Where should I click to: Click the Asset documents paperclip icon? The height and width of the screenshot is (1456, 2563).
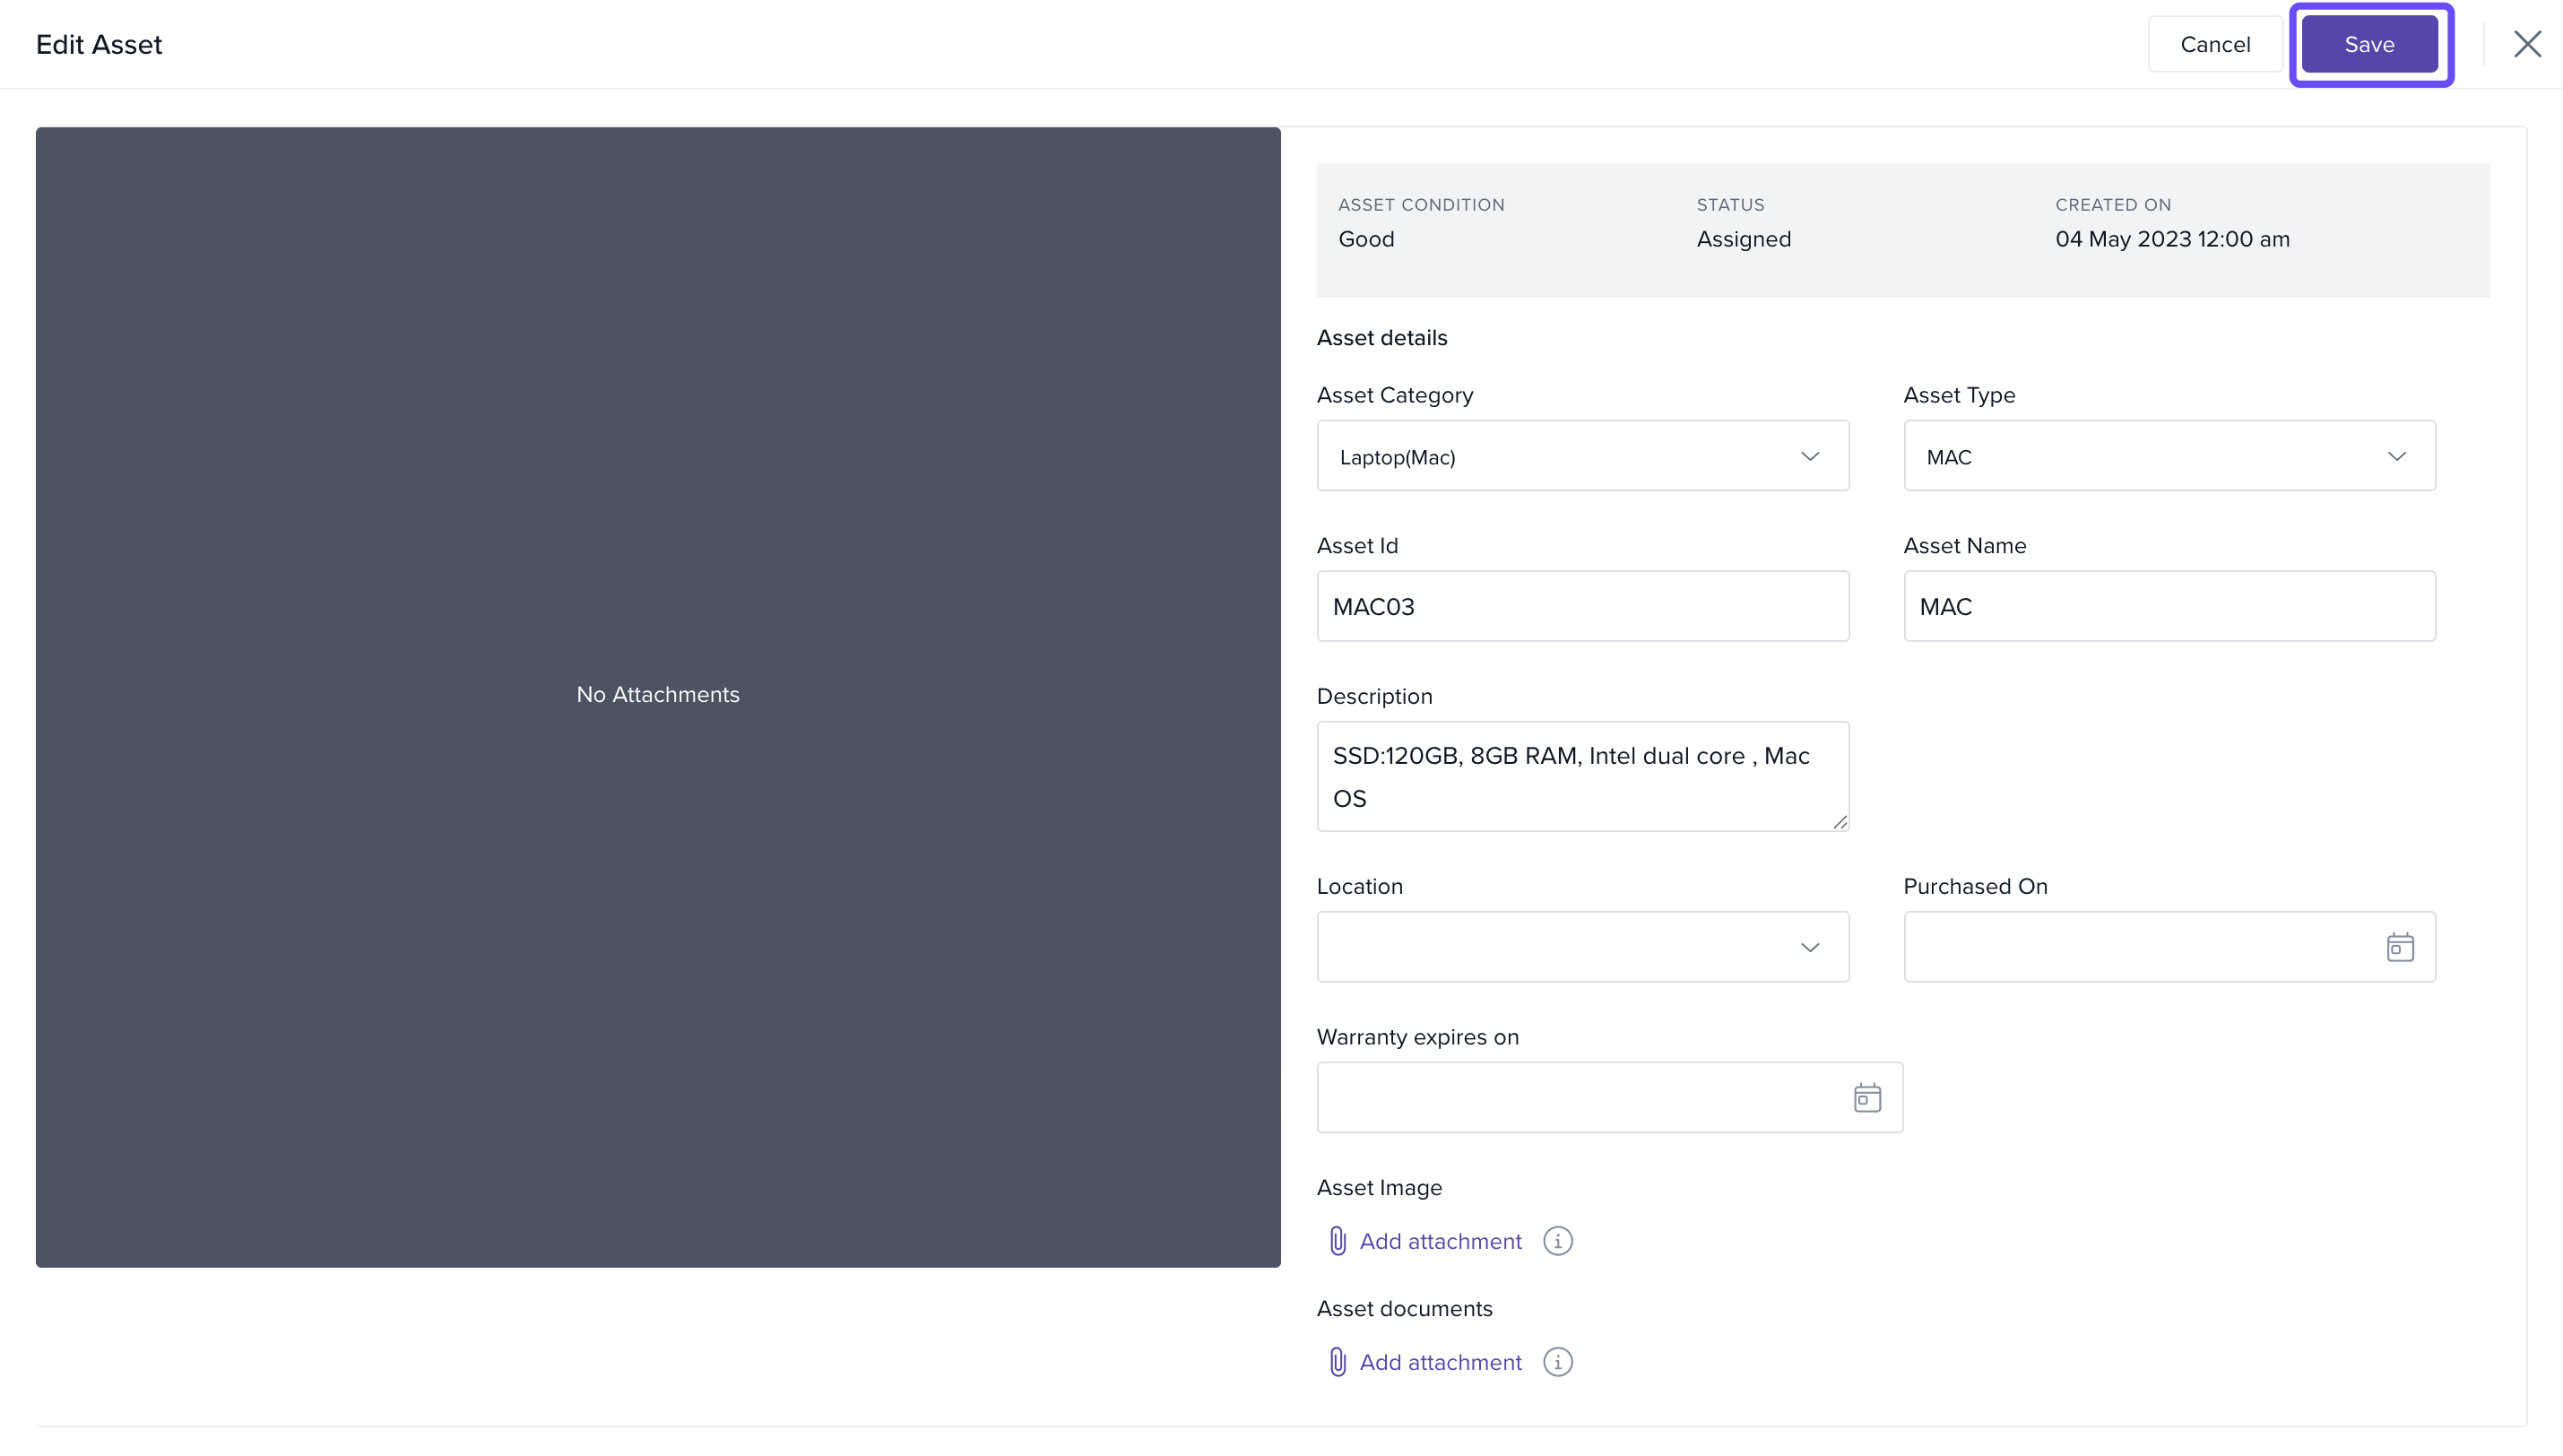point(1338,1362)
